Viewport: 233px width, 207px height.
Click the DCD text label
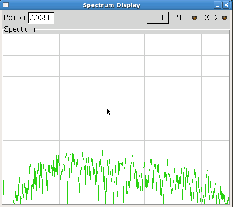[x=209, y=17]
